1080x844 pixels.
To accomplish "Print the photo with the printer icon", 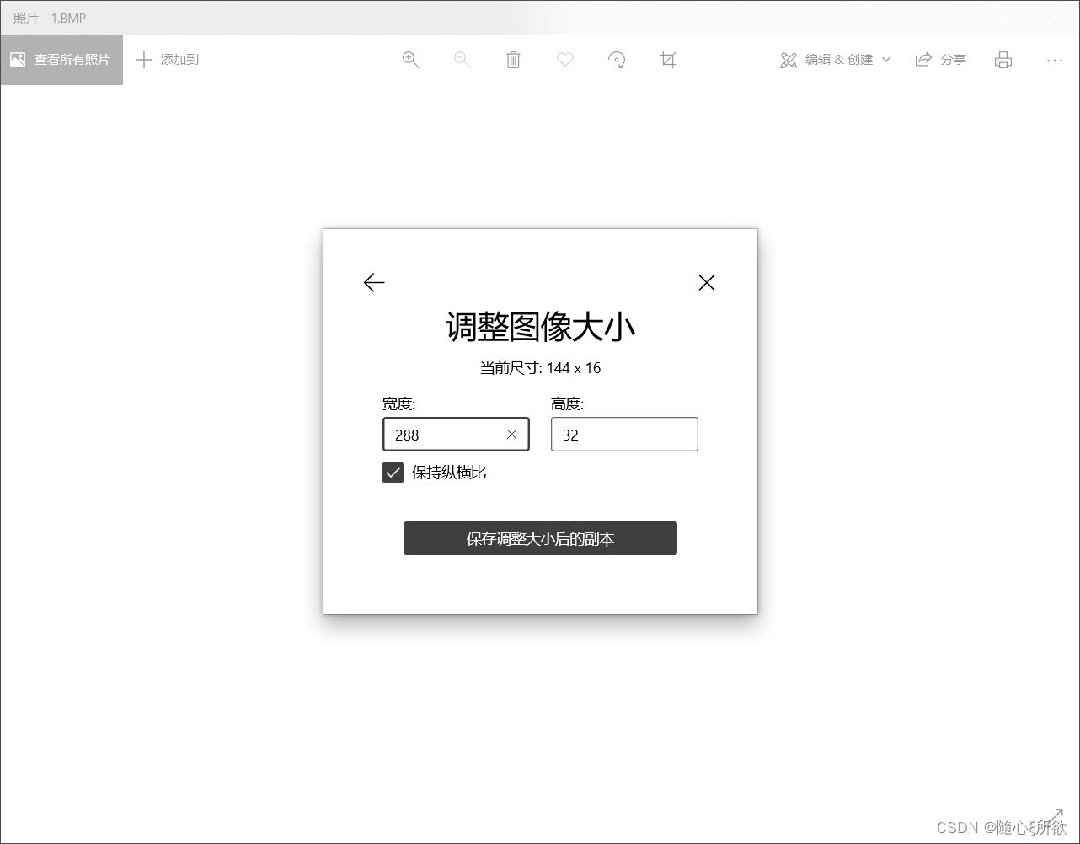I will pyautogui.click(x=1003, y=60).
